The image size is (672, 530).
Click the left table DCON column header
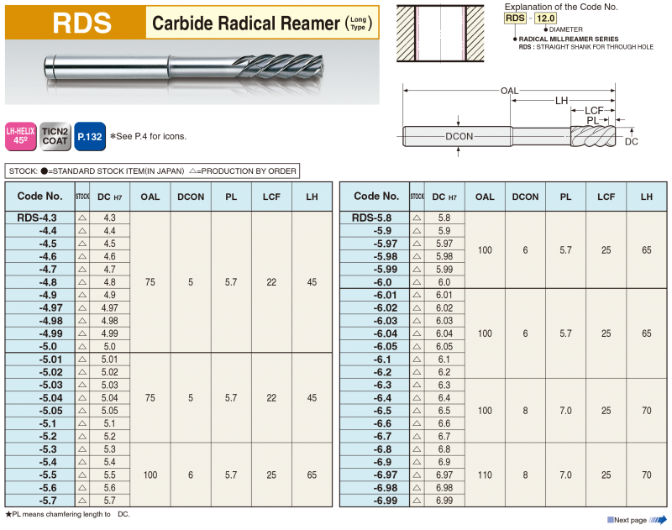point(191,197)
